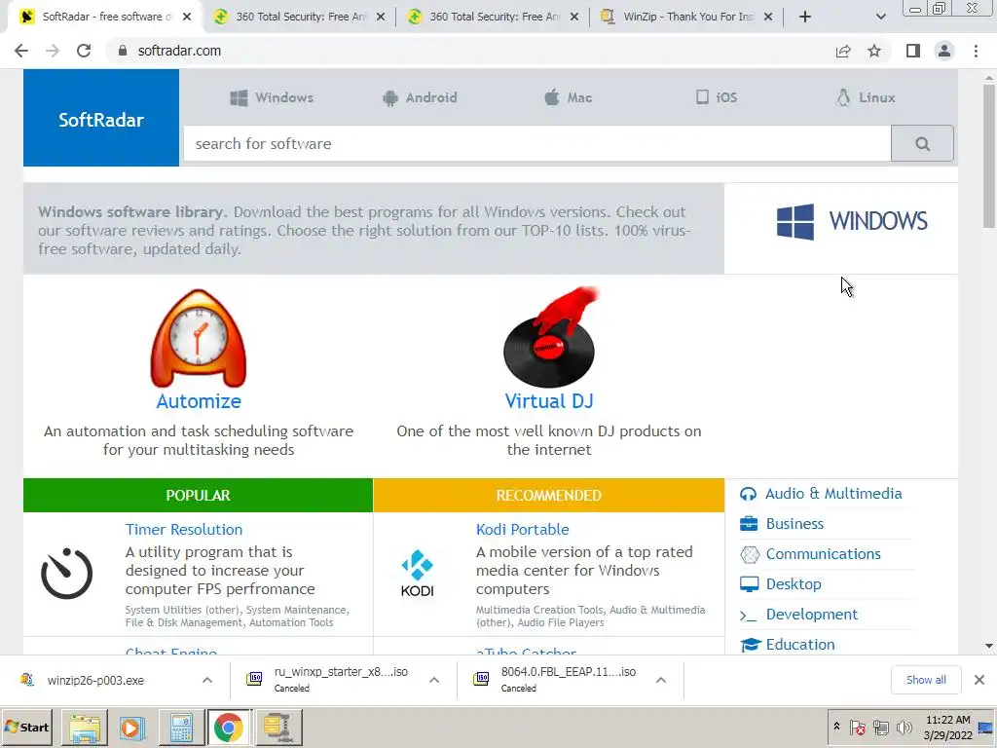Click the volume tray icon
This screenshot has width=997, height=748.
(904, 727)
